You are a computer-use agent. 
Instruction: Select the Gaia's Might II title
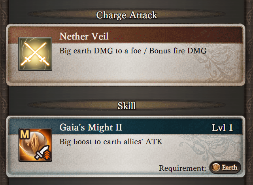(x=91, y=128)
